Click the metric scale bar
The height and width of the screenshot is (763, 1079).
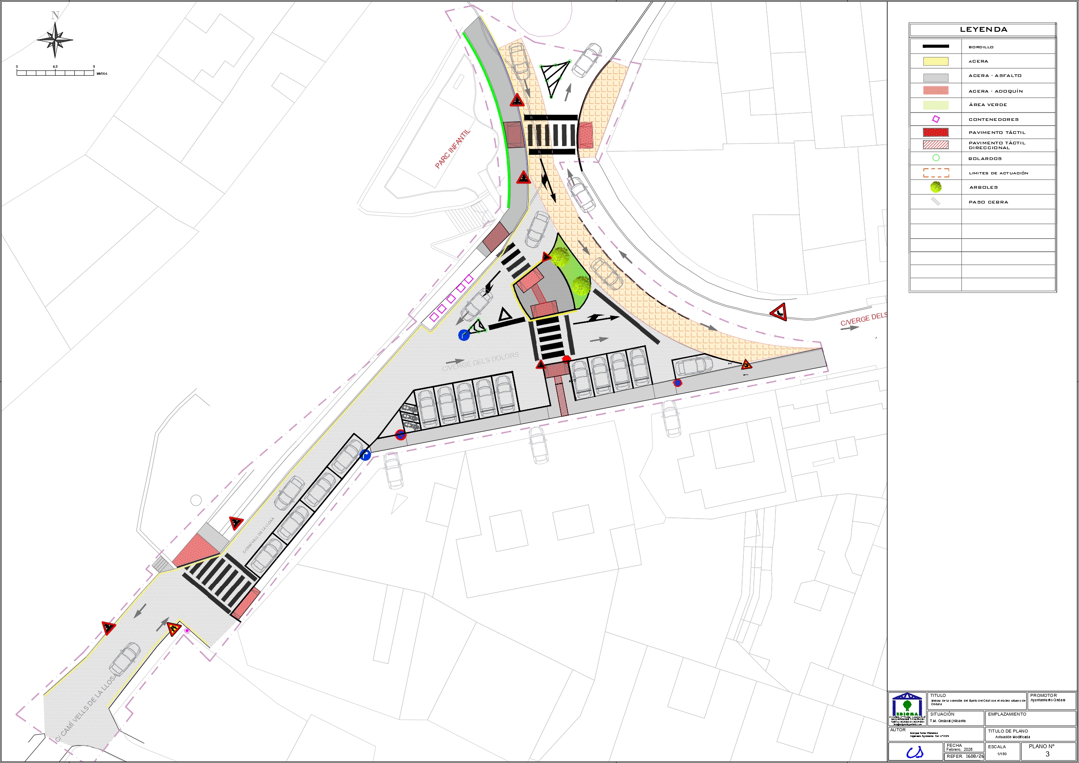pos(55,73)
